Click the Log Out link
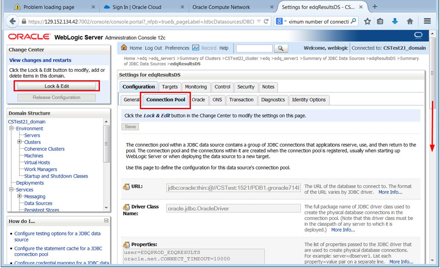The width and height of the screenshot is (440, 268). pos(153,48)
